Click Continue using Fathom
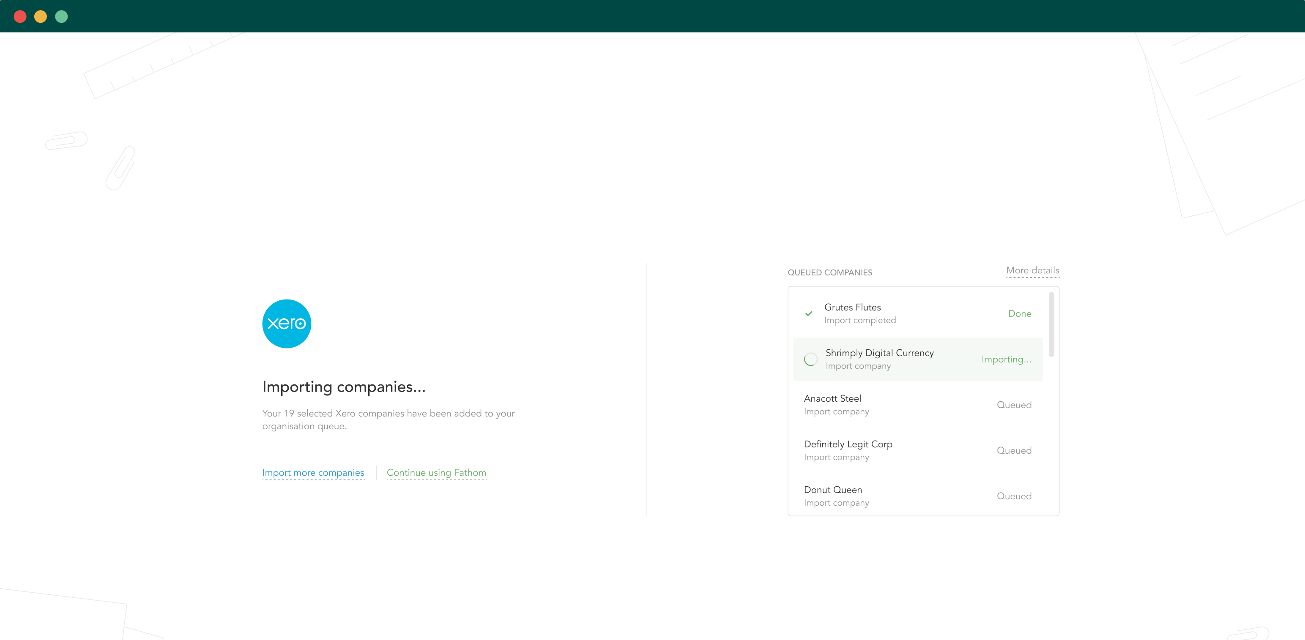Image resolution: width=1305 pixels, height=640 pixels. point(436,472)
